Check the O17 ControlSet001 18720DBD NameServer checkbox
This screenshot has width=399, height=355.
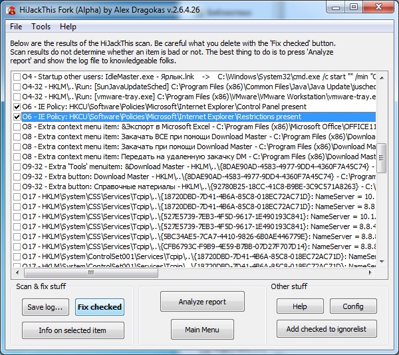(x=17, y=256)
